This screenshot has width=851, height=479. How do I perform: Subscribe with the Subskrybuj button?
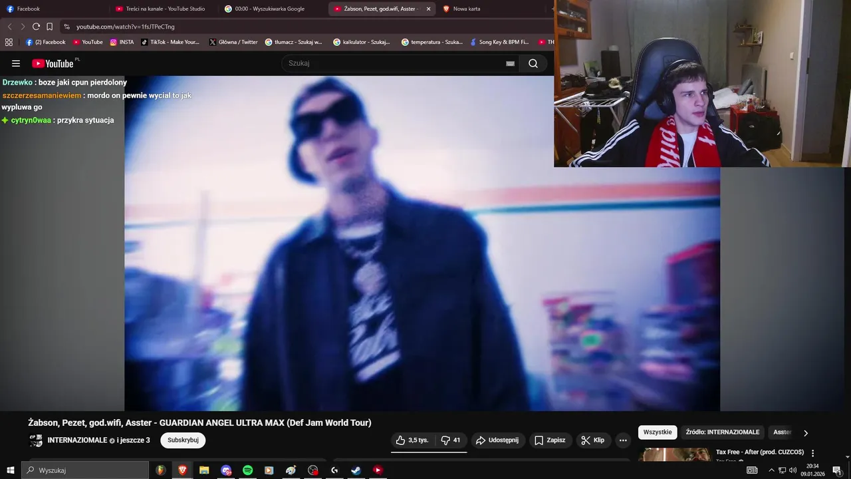pyautogui.click(x=183, y=440)
